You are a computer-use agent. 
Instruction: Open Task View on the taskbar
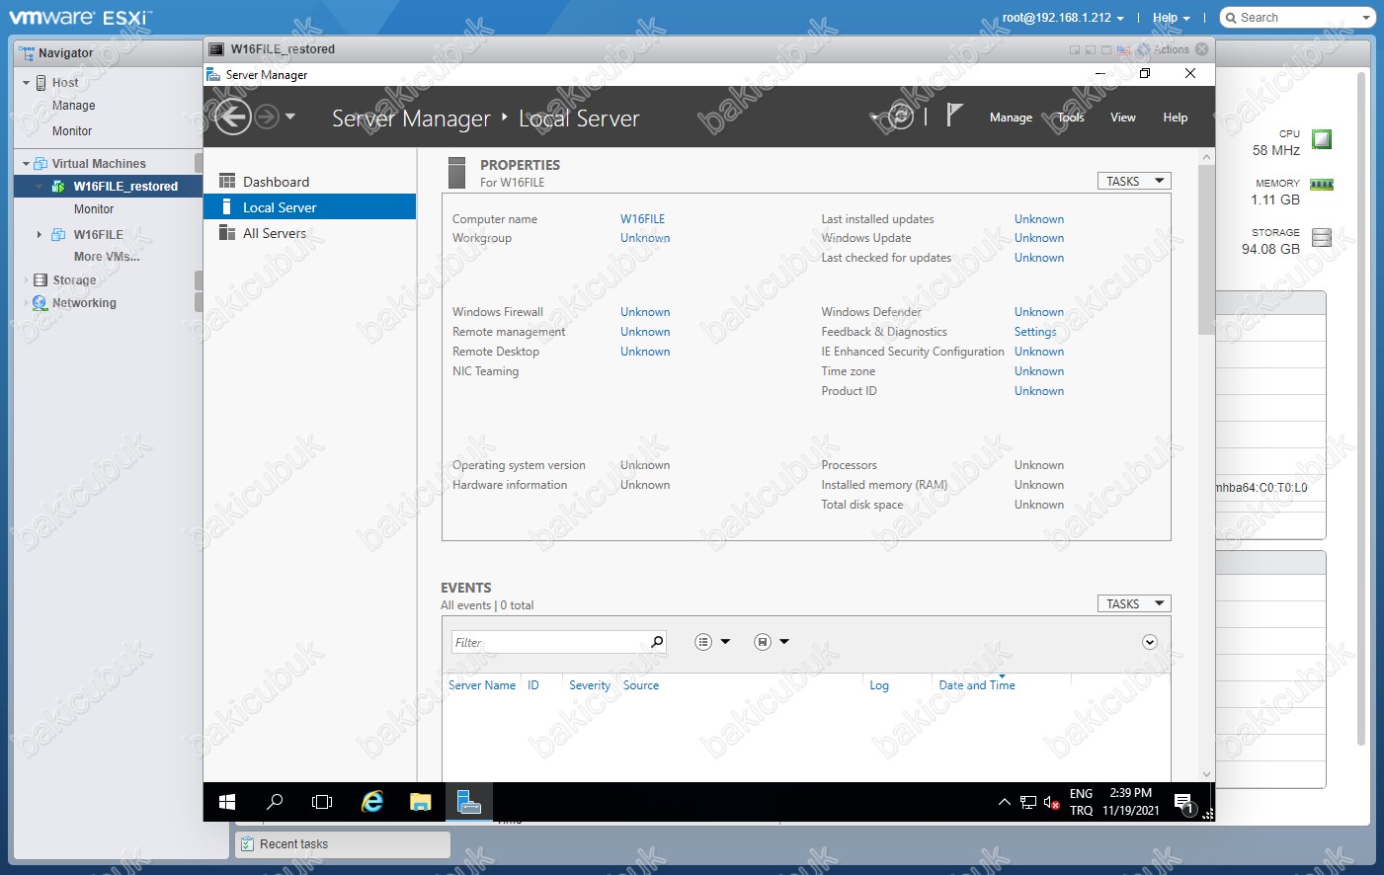[x=322, y=802]
